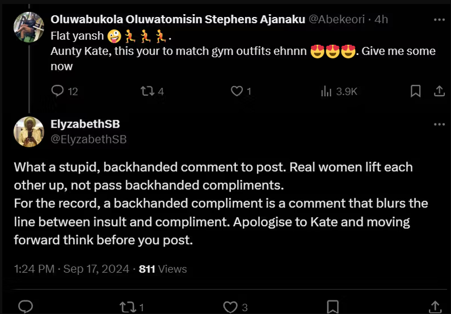View analytics showing 3.9K views
This screenshot has height=314, width=451.
[326, 91]
